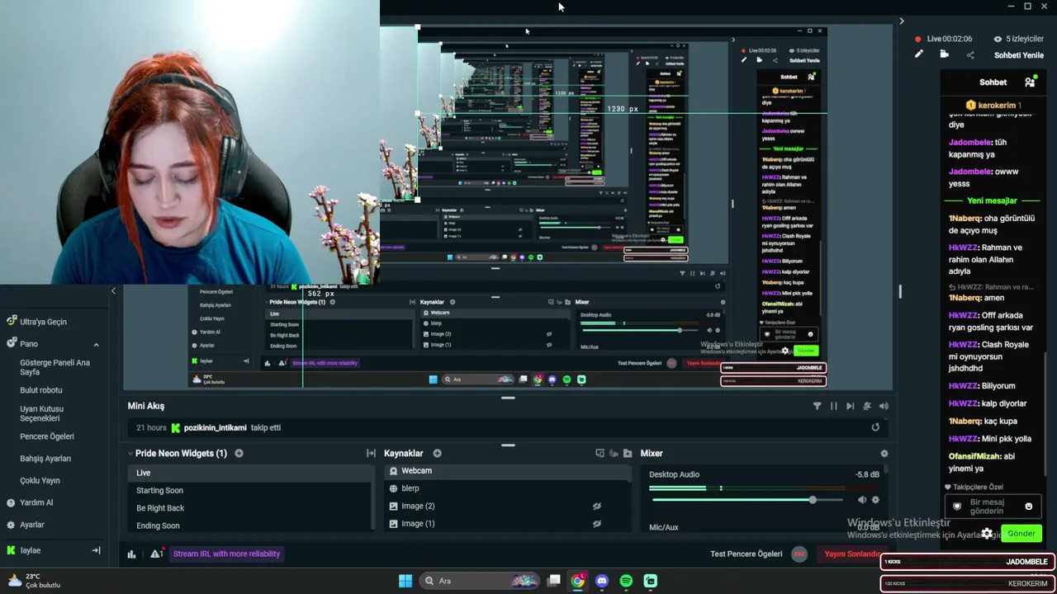Add a source folder in Kaynaklar

pos(628,453)
